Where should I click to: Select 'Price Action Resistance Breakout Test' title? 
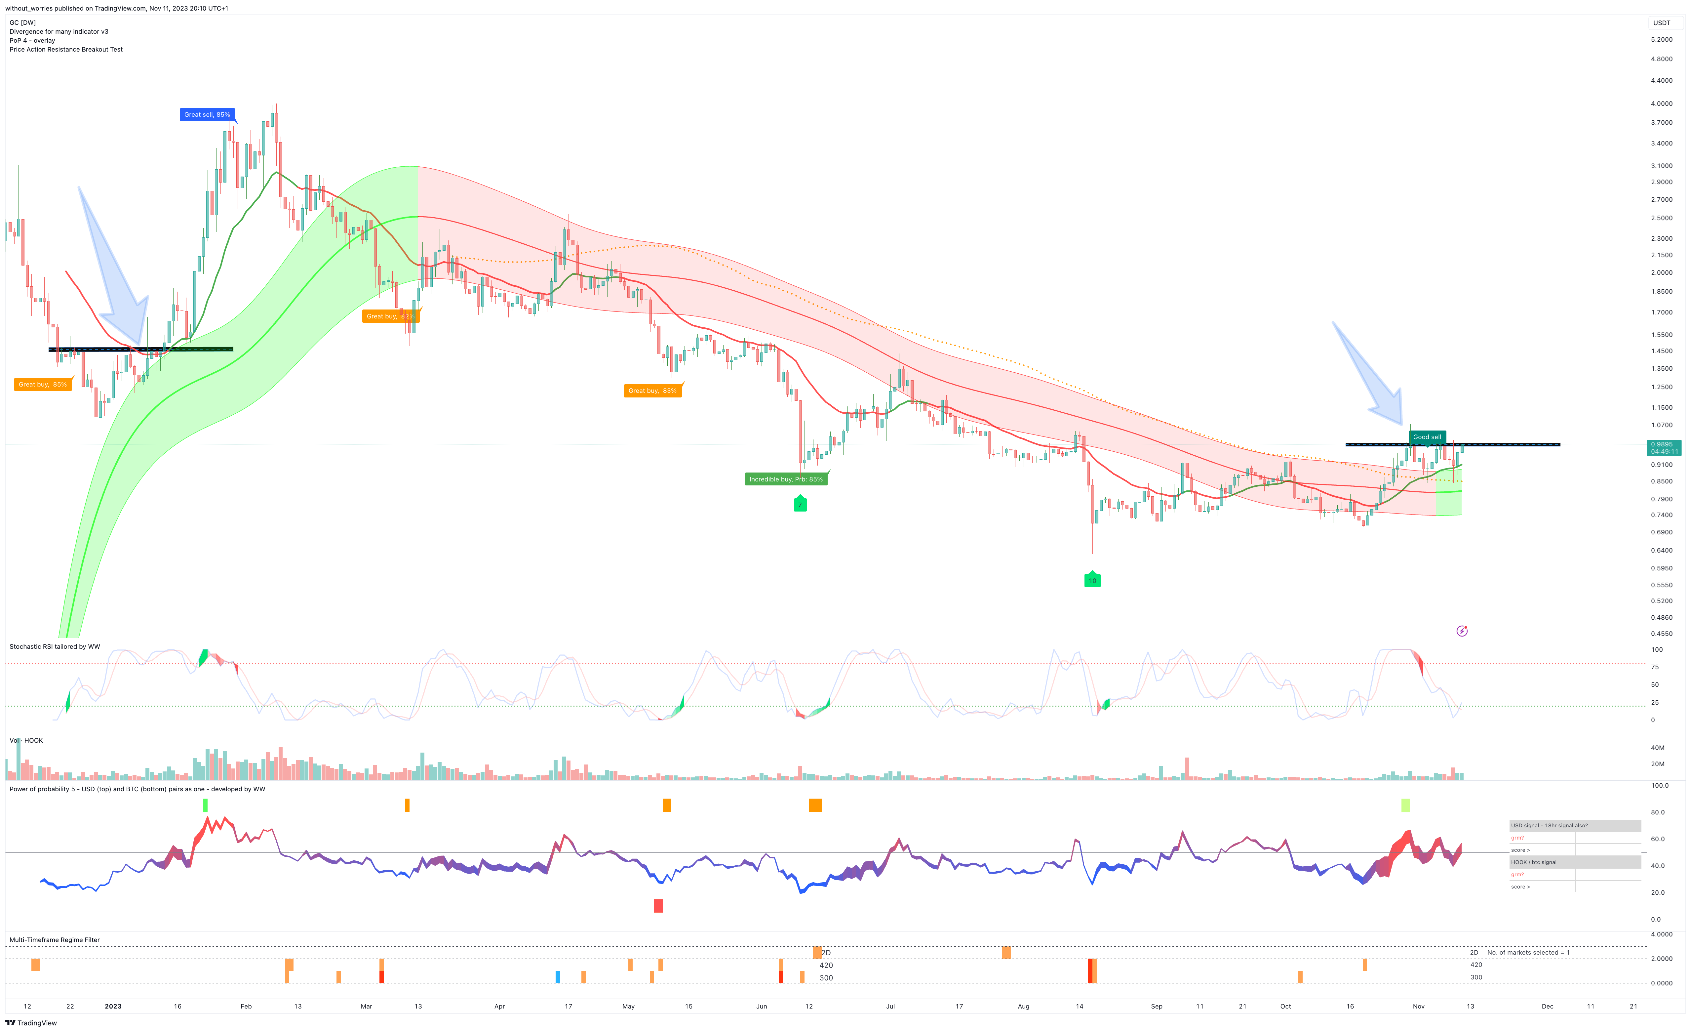click(x=66, y=50)
